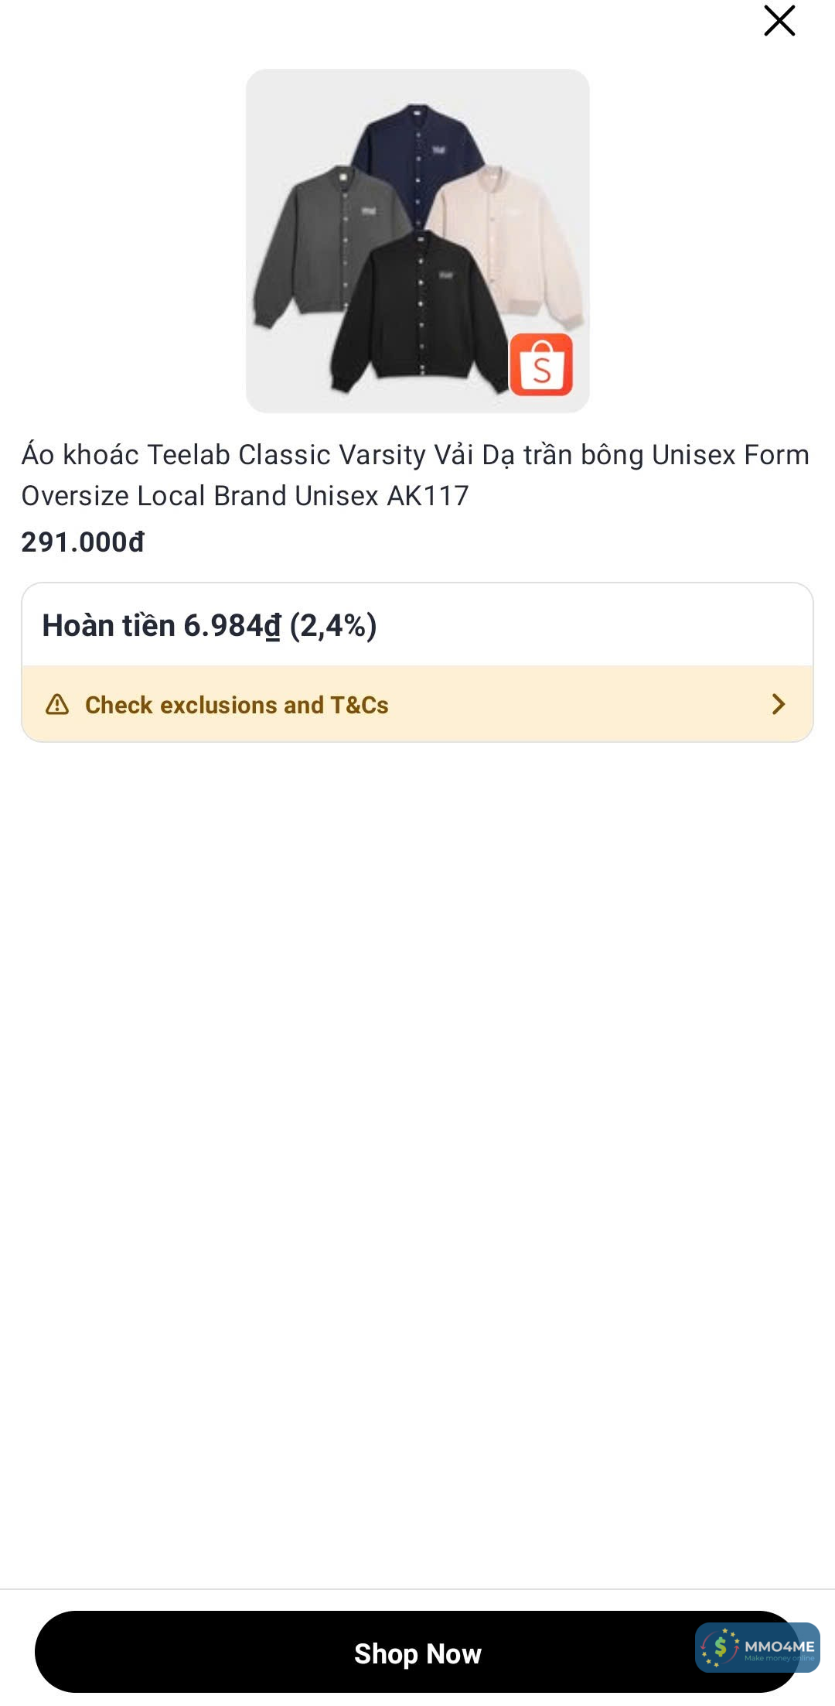The height and width of the screenshot is (1706, 835).
Task: Open "Check exclusions and T&Cs" link
Action: coord(237,705)
